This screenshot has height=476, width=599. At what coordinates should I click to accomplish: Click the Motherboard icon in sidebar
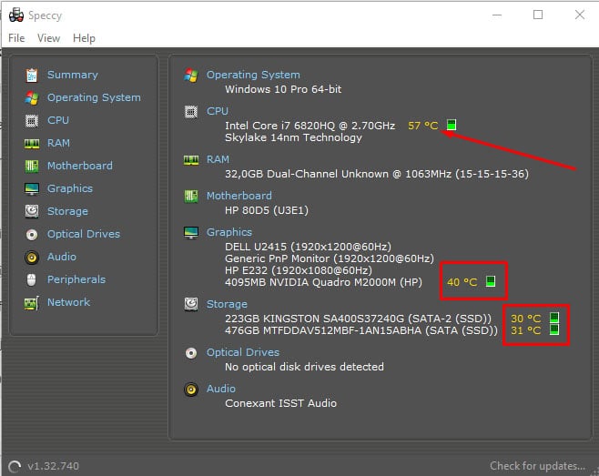tap(32, 167)
